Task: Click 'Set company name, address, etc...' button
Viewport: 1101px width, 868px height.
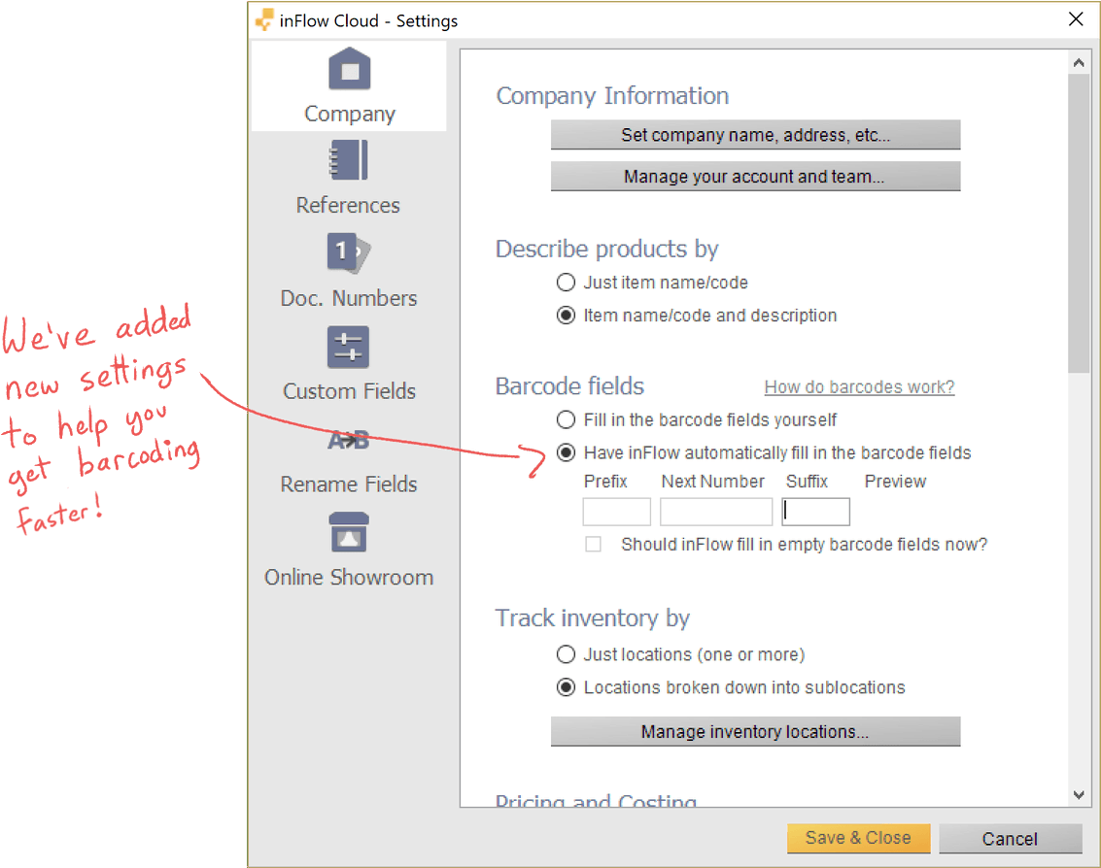Action: click(755, 135)
